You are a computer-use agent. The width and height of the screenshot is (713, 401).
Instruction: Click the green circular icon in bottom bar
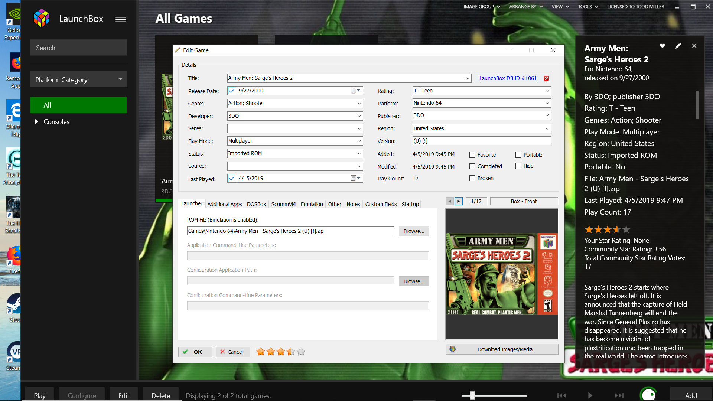pos(648,394)
